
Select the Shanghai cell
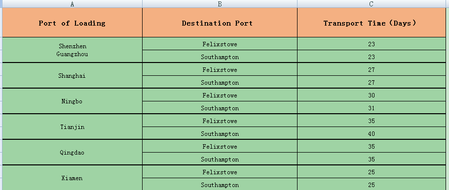(x=72, y=76)
